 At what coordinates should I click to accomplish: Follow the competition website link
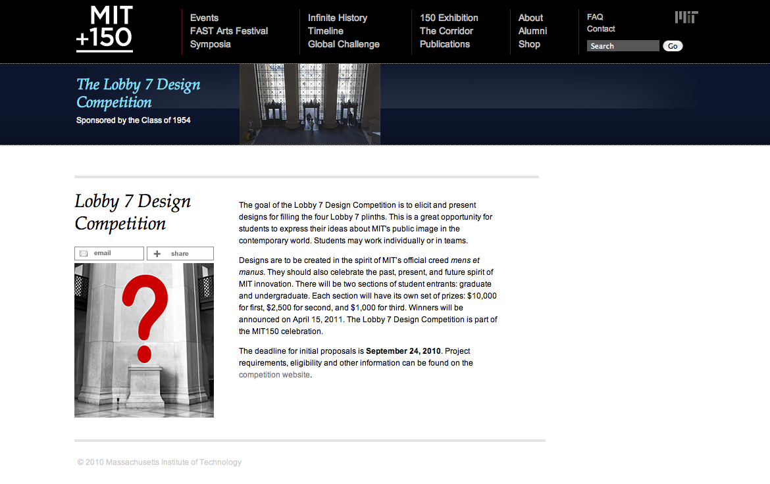pyautogui.click(x=274, y=375)
